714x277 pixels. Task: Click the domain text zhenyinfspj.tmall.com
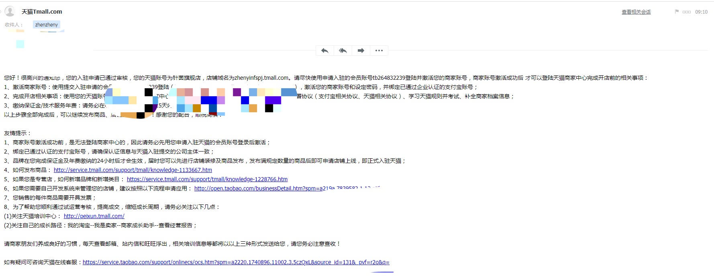(261, 78)
